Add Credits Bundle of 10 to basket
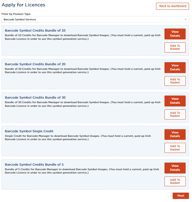 tap(175, 47)
